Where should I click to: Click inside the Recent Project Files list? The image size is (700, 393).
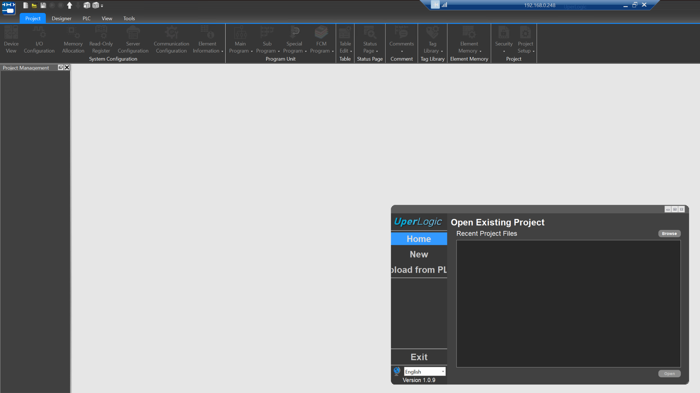point(568,304)
